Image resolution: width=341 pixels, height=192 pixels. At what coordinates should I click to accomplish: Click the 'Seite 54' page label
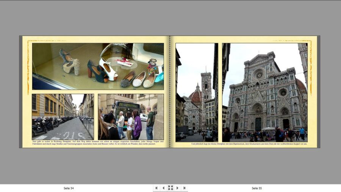coord(69,188)
